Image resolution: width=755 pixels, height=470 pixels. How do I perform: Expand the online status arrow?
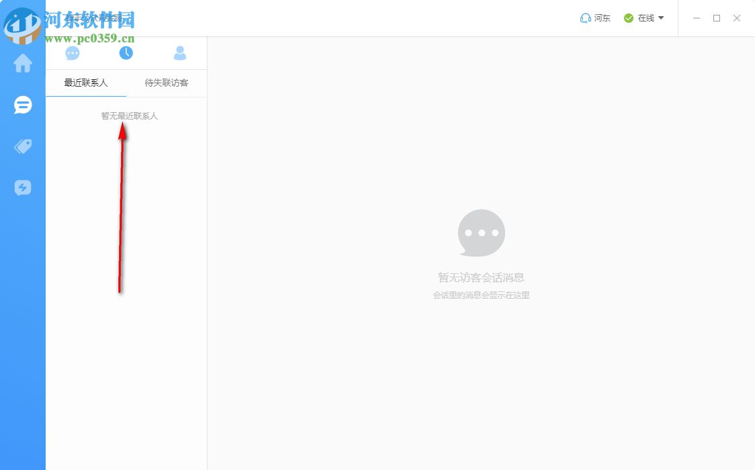(x=661, y=18)
